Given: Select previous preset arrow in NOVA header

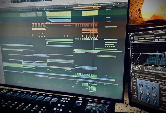Looking at the screenshot, I should 135,39.
